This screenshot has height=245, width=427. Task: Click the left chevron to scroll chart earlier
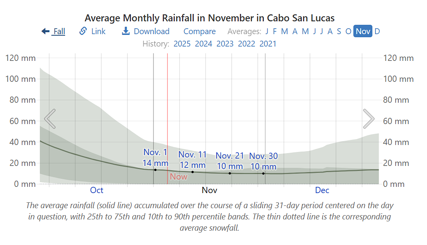coord(50,118)
